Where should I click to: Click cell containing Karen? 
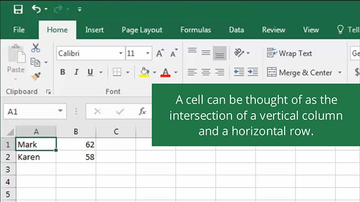coord(36,157)
